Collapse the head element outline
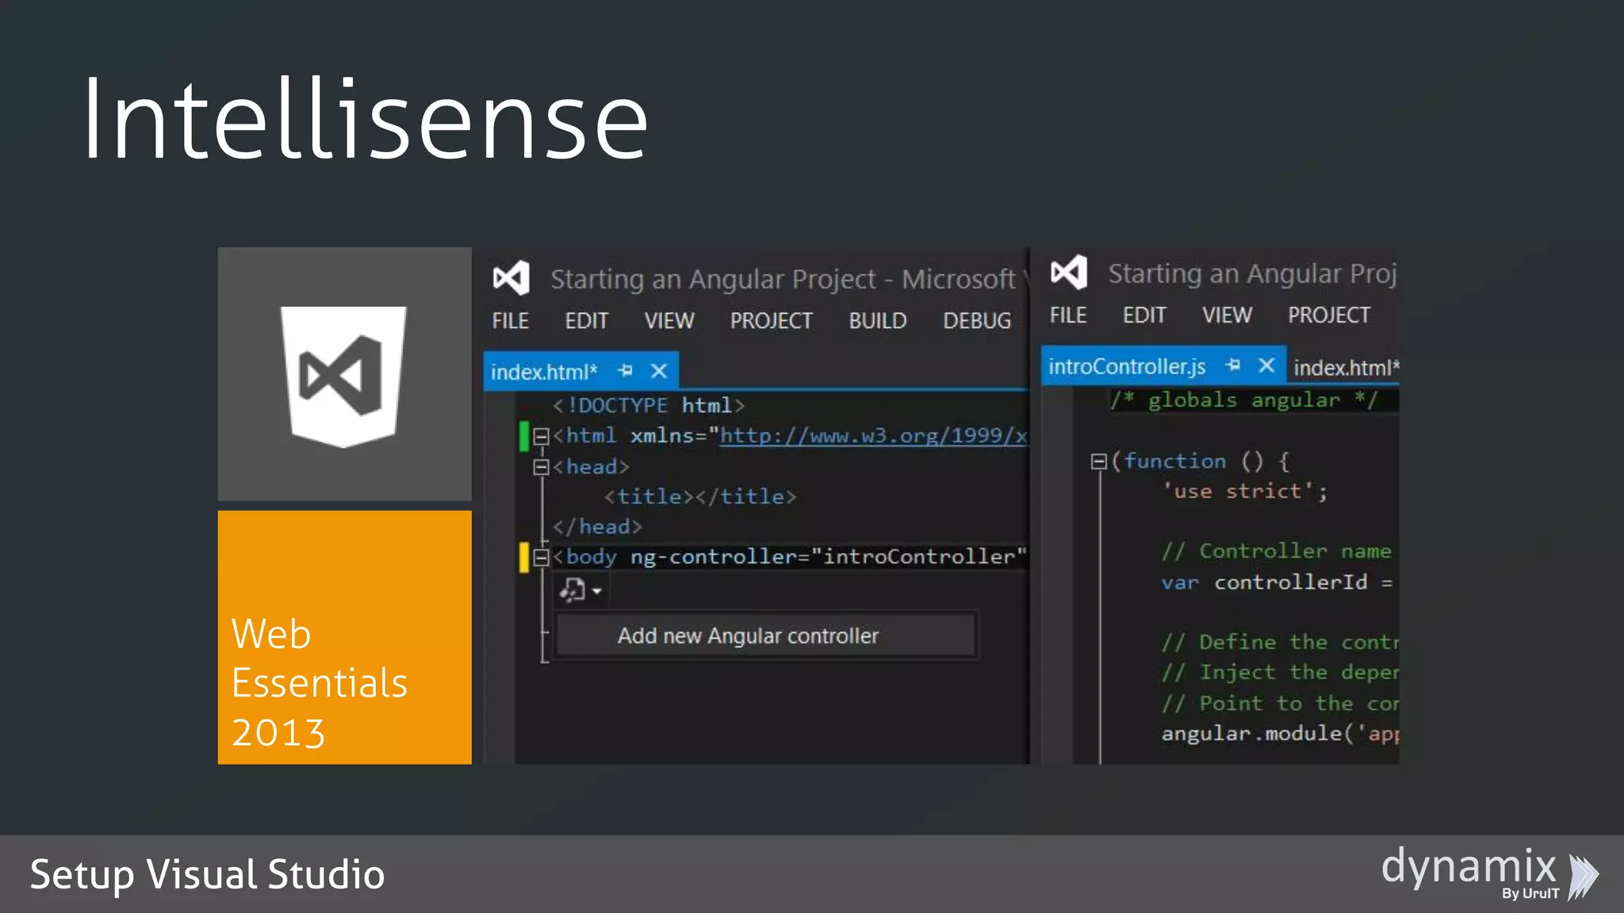The image size is (1624, 913). pos(542,467)
